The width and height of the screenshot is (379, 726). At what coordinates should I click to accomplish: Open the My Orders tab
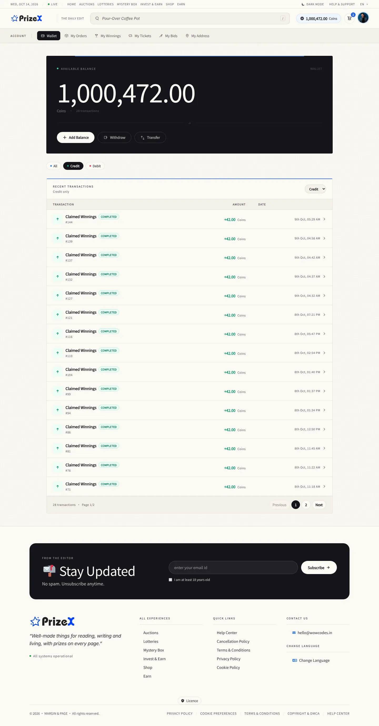pyautogui.click(x=76, y=36)
